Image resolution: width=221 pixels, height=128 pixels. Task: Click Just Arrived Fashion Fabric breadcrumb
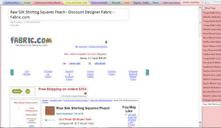pos(76,100)
